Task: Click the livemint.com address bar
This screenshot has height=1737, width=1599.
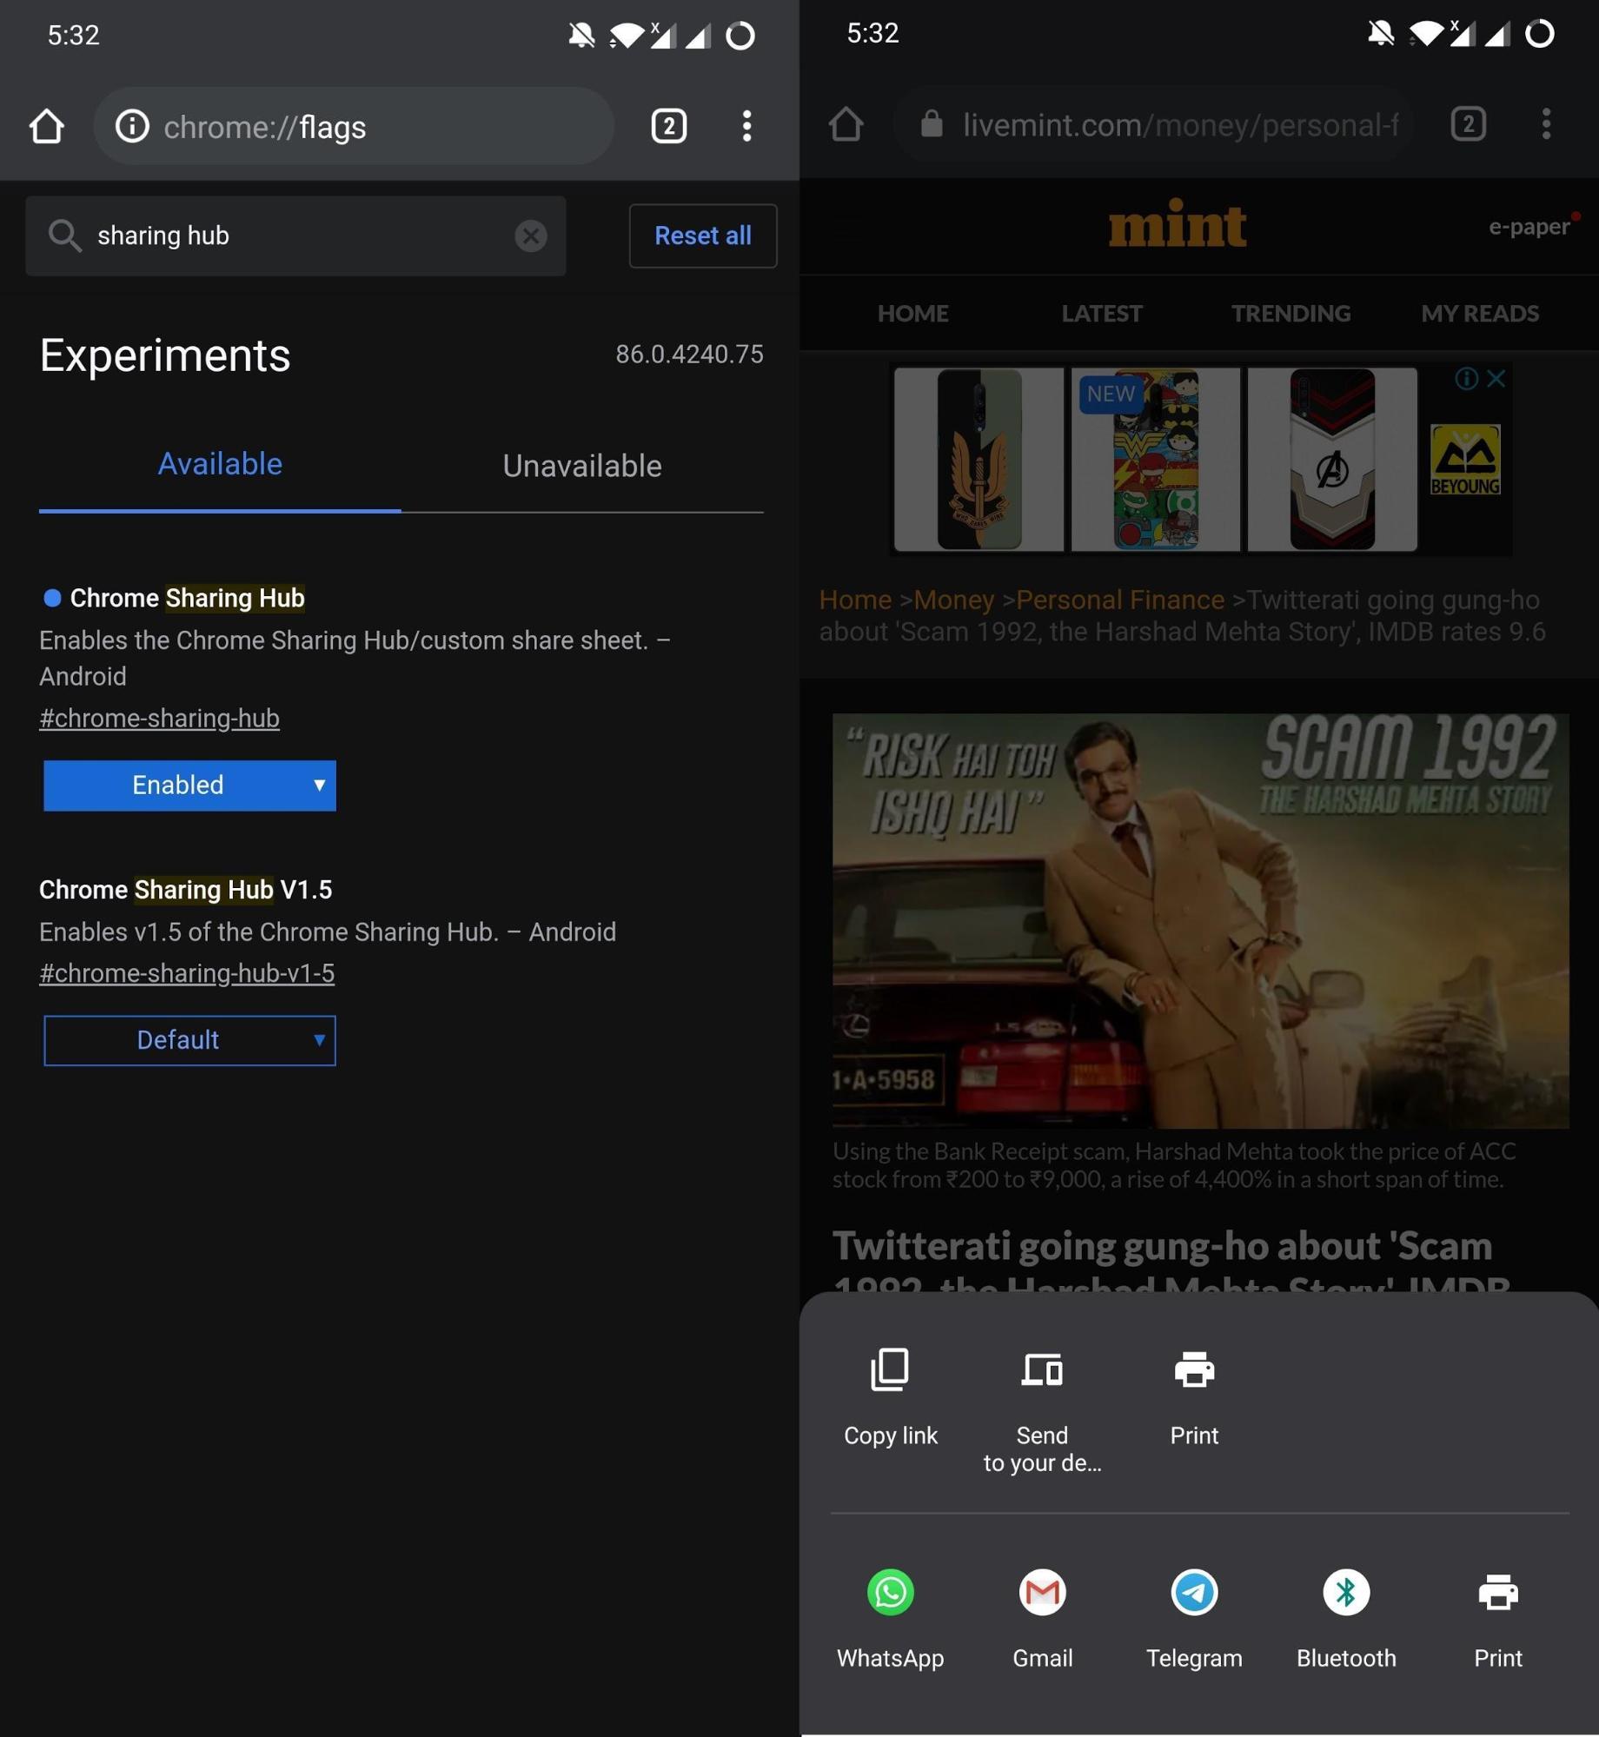Action: pos(1154,124)
